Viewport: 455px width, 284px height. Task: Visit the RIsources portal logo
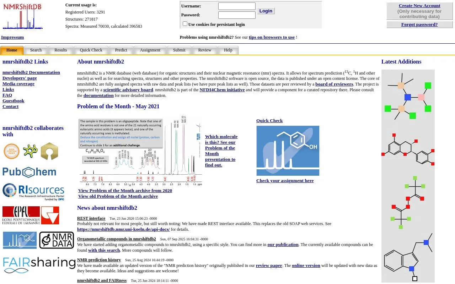(x=33, y=192)
